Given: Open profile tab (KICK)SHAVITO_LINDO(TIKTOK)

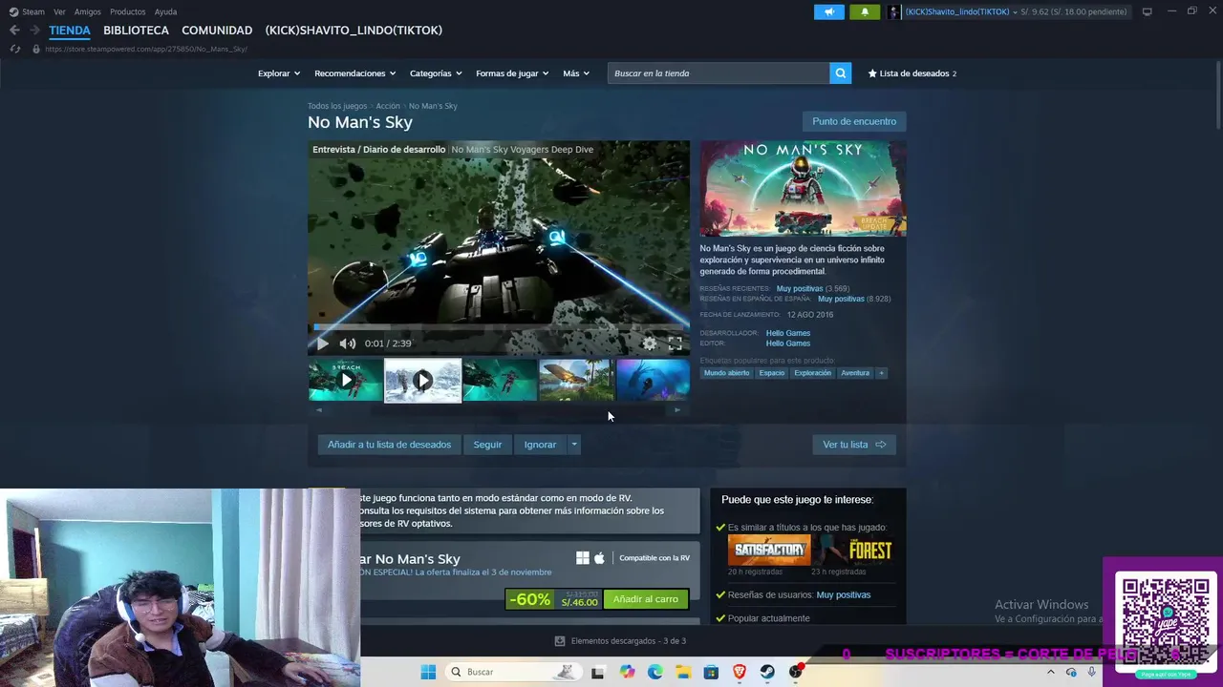Looking at the screenshot, I should click(x=354, y=31).
